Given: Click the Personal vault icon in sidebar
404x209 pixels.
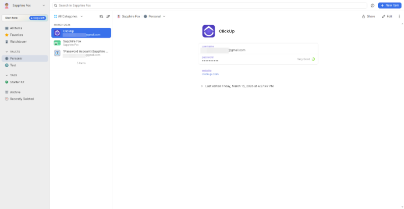Looking at the screenshot, I should 7,59.
